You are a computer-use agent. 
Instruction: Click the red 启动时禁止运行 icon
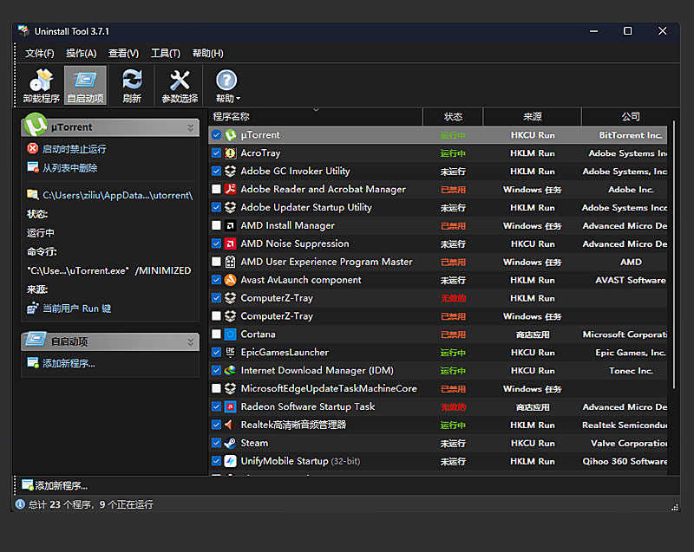click(33, 149)
